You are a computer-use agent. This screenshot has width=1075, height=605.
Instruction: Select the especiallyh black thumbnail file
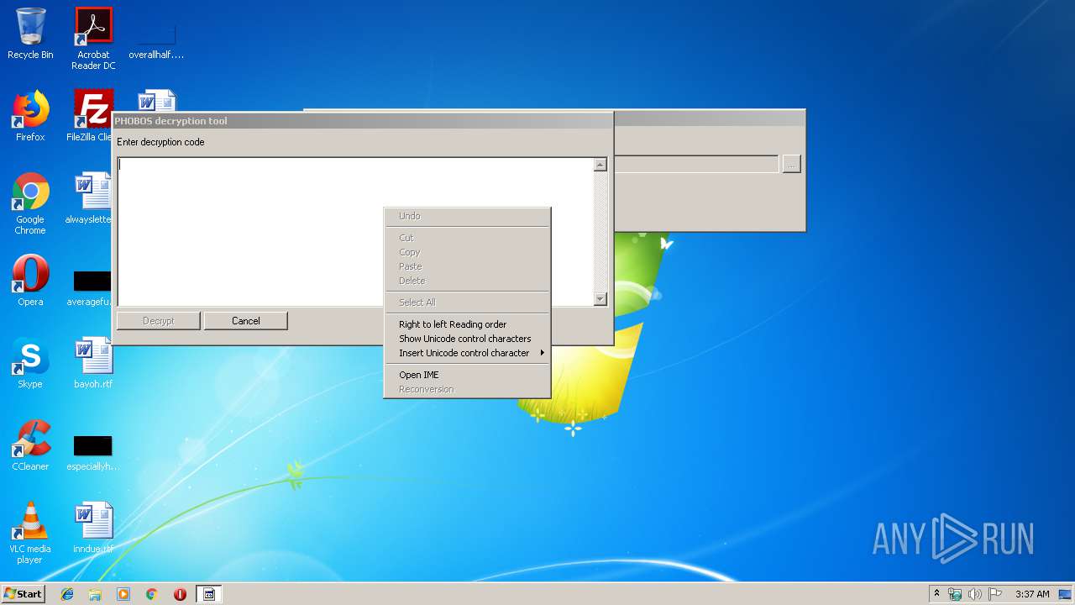92,453
